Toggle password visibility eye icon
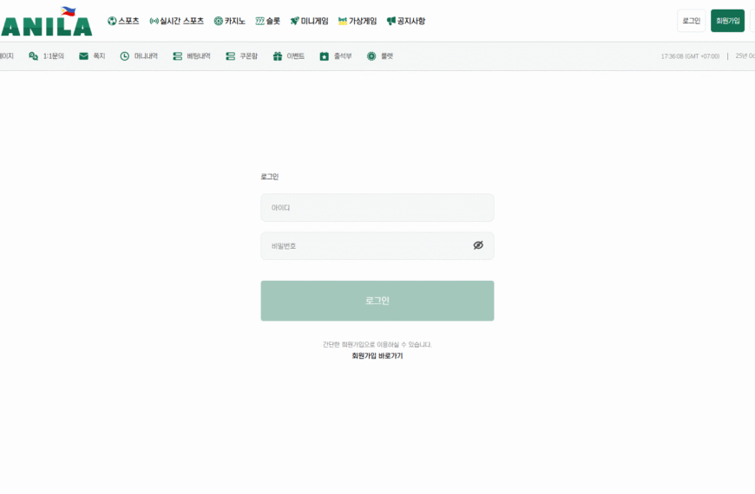 [x=478, y=245]
